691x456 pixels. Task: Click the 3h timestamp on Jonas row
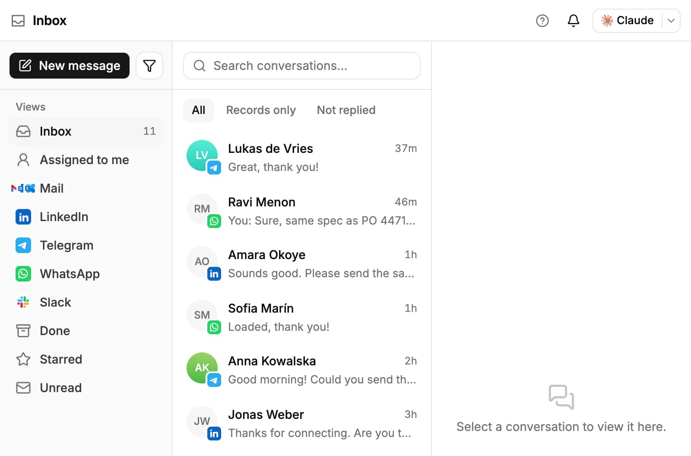411,415
